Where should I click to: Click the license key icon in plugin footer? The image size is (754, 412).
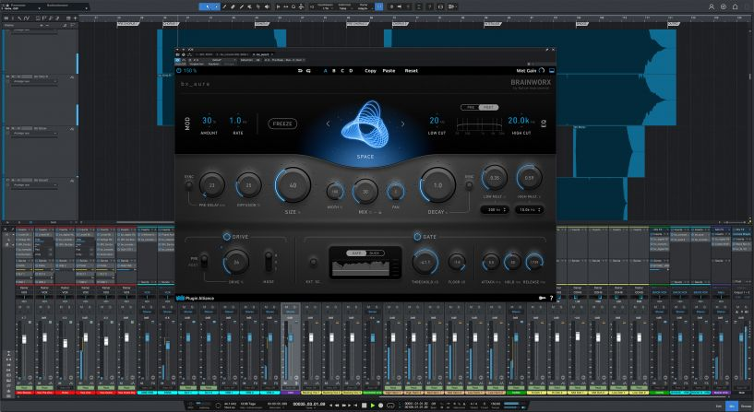pyautogui.click(x=542, y=299)
